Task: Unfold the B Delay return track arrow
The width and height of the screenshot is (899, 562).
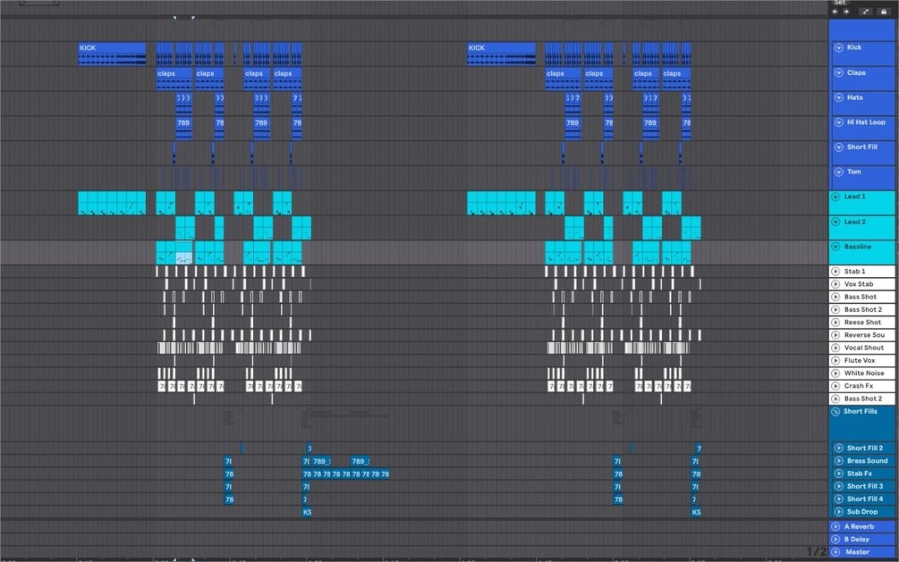Action: click(835, 539)
